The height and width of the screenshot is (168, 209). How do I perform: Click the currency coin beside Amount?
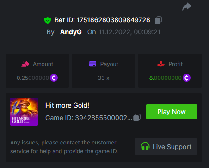(x=54, y=78)
